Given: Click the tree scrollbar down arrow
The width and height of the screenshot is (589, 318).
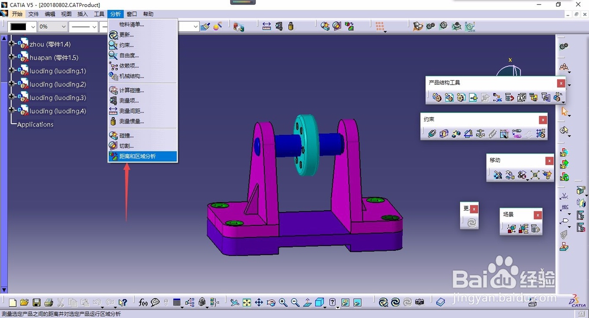Looking at the screenshot, I should 4,290.
